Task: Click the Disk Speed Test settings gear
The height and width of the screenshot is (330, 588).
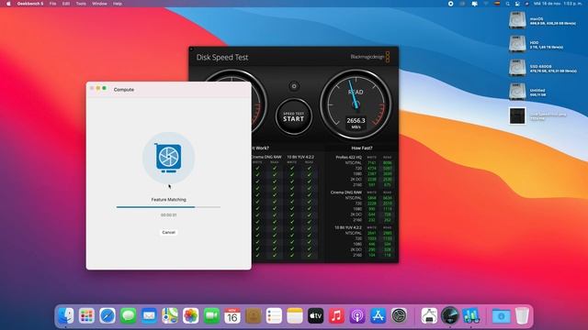Action: [x=294, y=86]
